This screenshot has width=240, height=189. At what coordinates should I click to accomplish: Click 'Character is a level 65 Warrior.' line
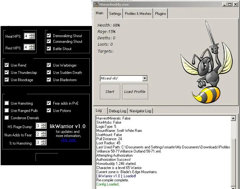pos(119,168)
